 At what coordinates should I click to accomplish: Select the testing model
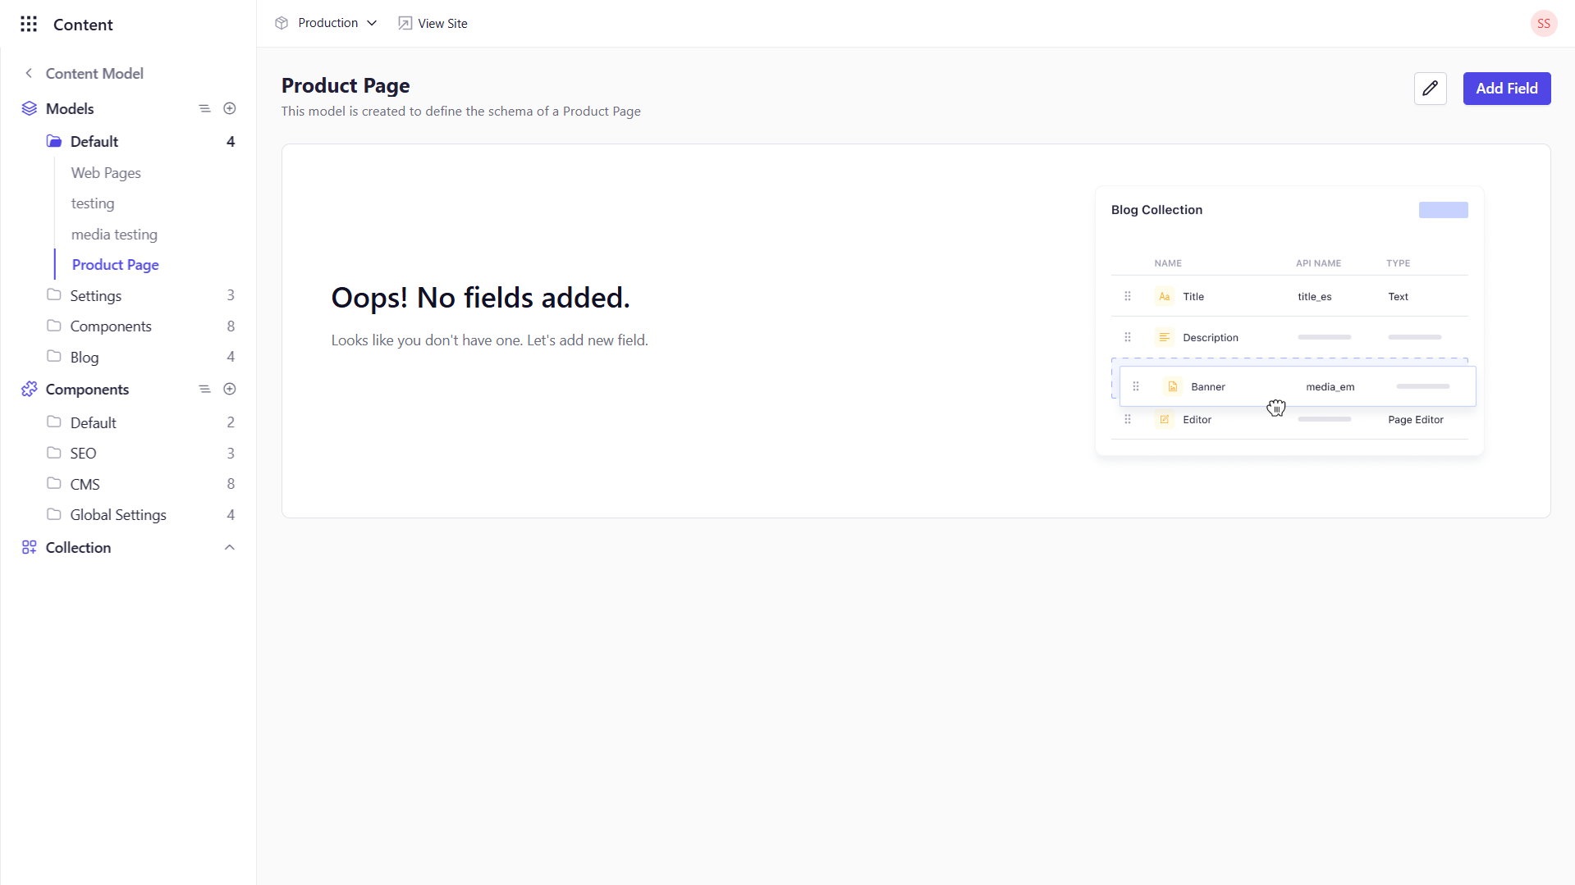[x=93, y=203]
